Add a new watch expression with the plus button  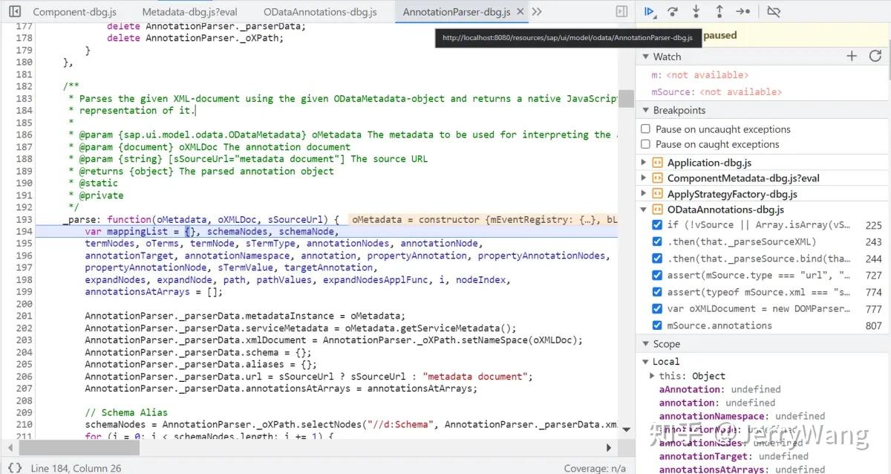pos(852,56)
